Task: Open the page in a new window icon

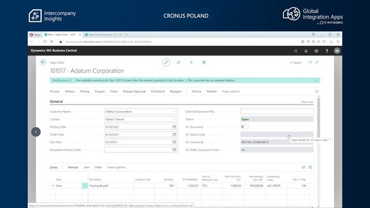Action: [310, 62]
